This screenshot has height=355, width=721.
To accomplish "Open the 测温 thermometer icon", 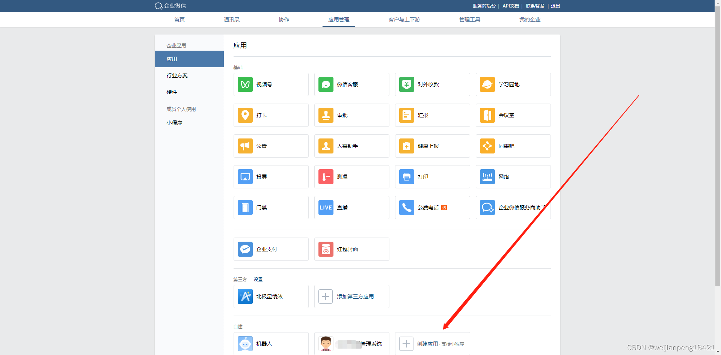I will click(x=326, y=177).
